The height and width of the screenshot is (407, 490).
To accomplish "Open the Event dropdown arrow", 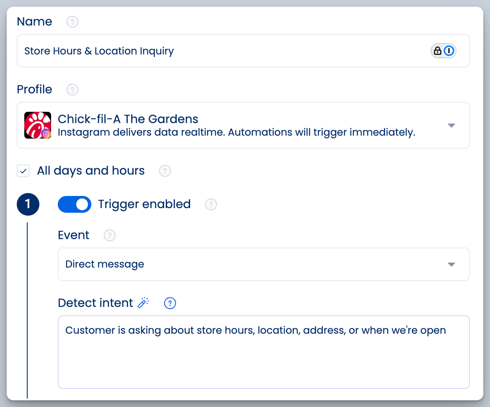I will [x=451, y=264].
